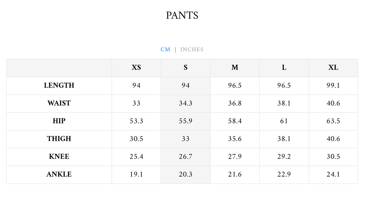This screenshot has height=198, width=365.
Task: Select the L hip value 61
Action: coord(284,121)
